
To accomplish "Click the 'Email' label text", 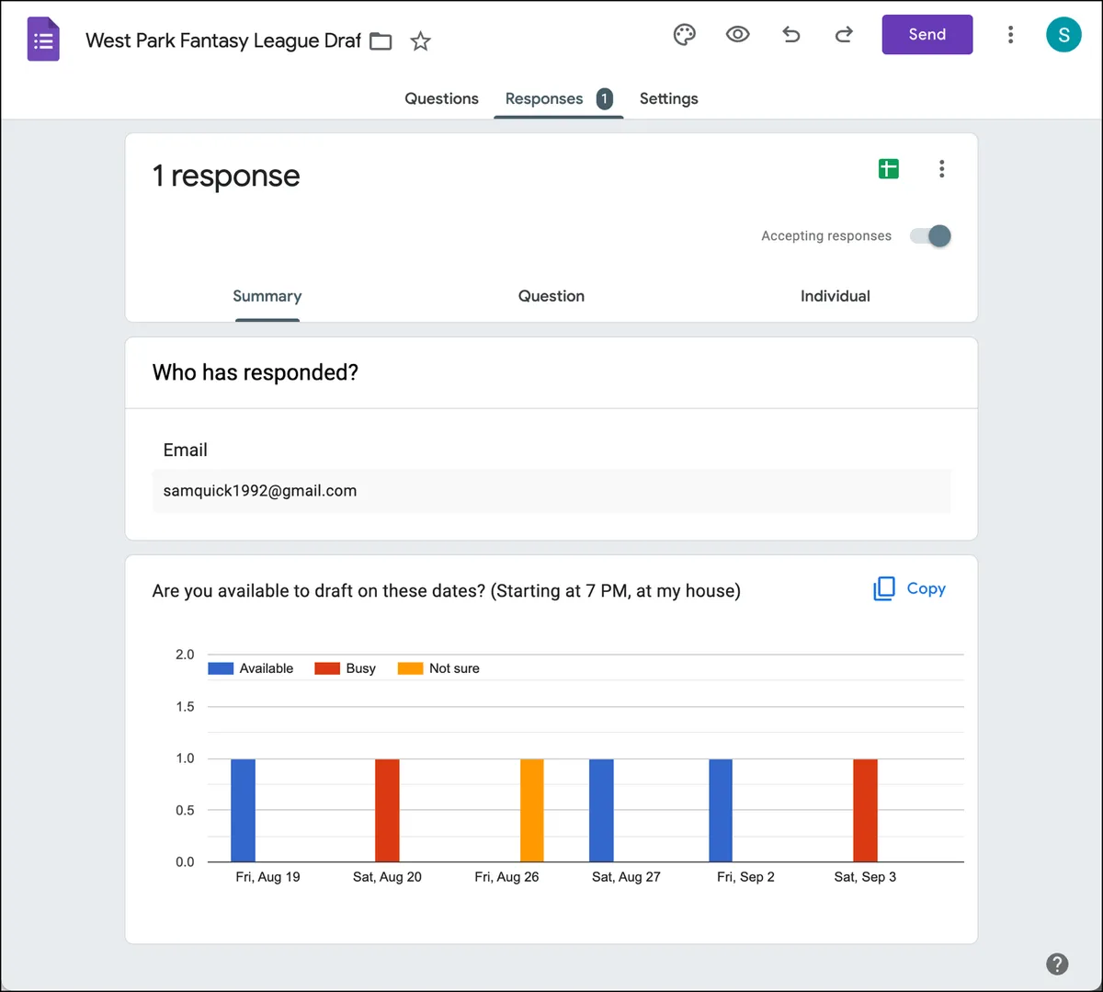I will (185, 450).
